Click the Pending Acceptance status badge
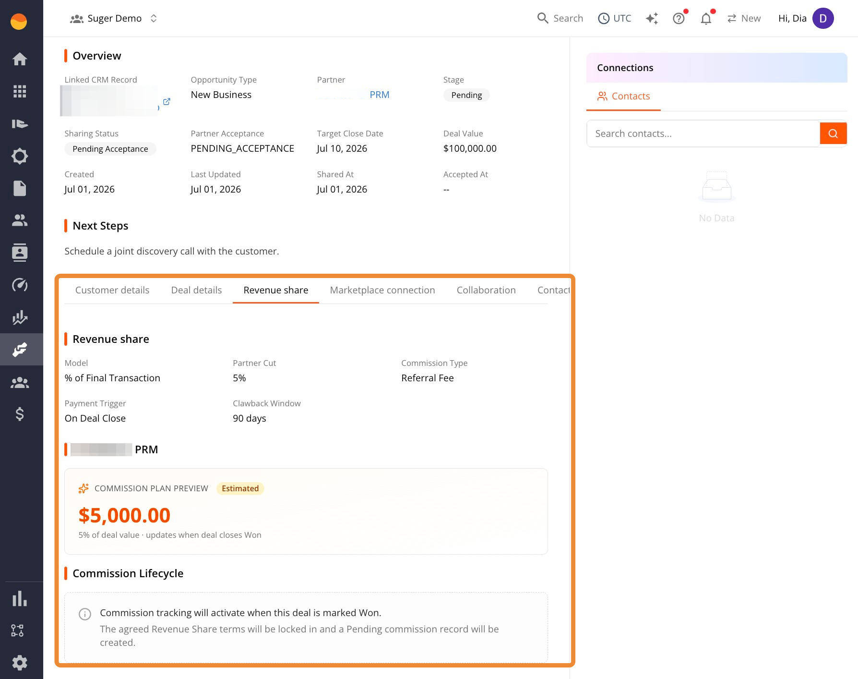Screen dimensions: 858x679 [x=110, y=149]
